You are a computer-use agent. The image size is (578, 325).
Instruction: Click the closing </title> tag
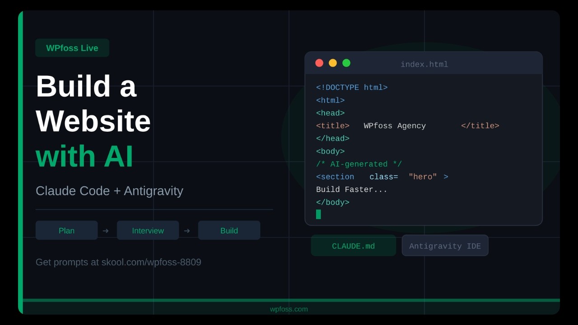(480, 125)
